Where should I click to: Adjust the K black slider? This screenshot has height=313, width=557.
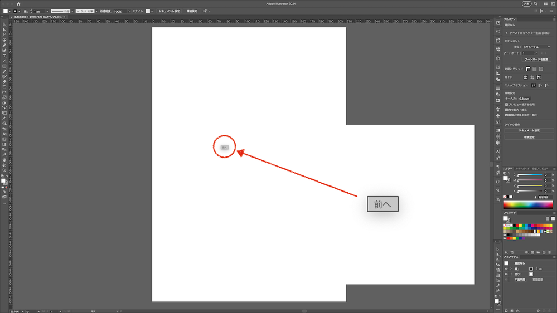(x=530, y=191)
